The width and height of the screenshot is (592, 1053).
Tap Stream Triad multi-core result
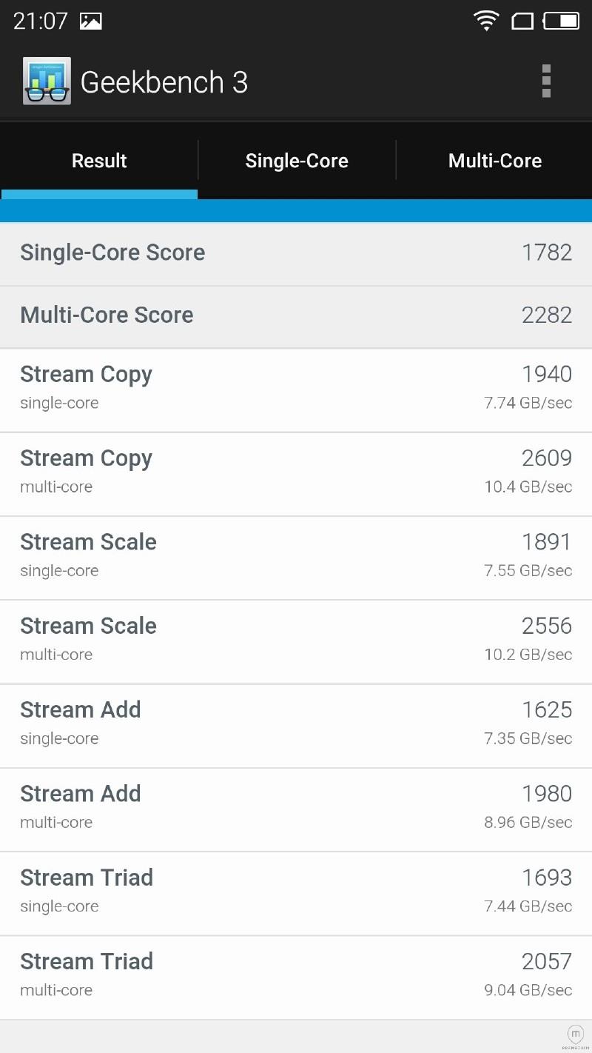click(x=296, y=976)
